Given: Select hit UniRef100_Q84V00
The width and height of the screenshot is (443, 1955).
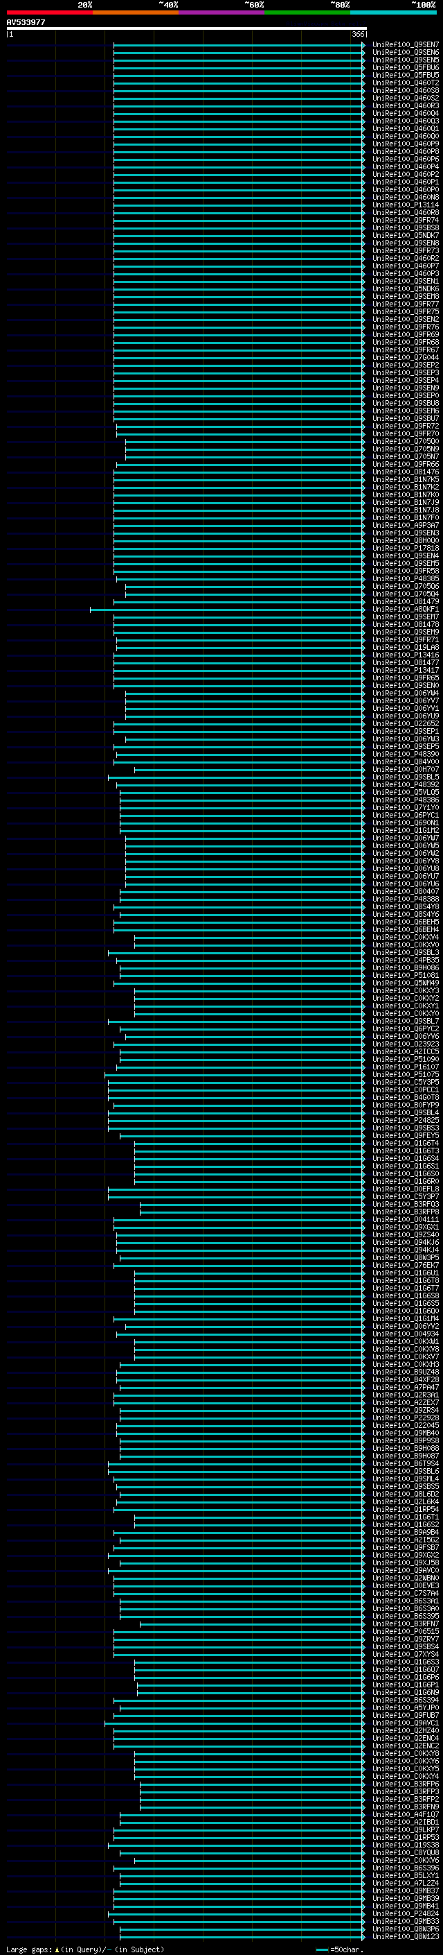Looking at the screenshot, I should 406,762.
